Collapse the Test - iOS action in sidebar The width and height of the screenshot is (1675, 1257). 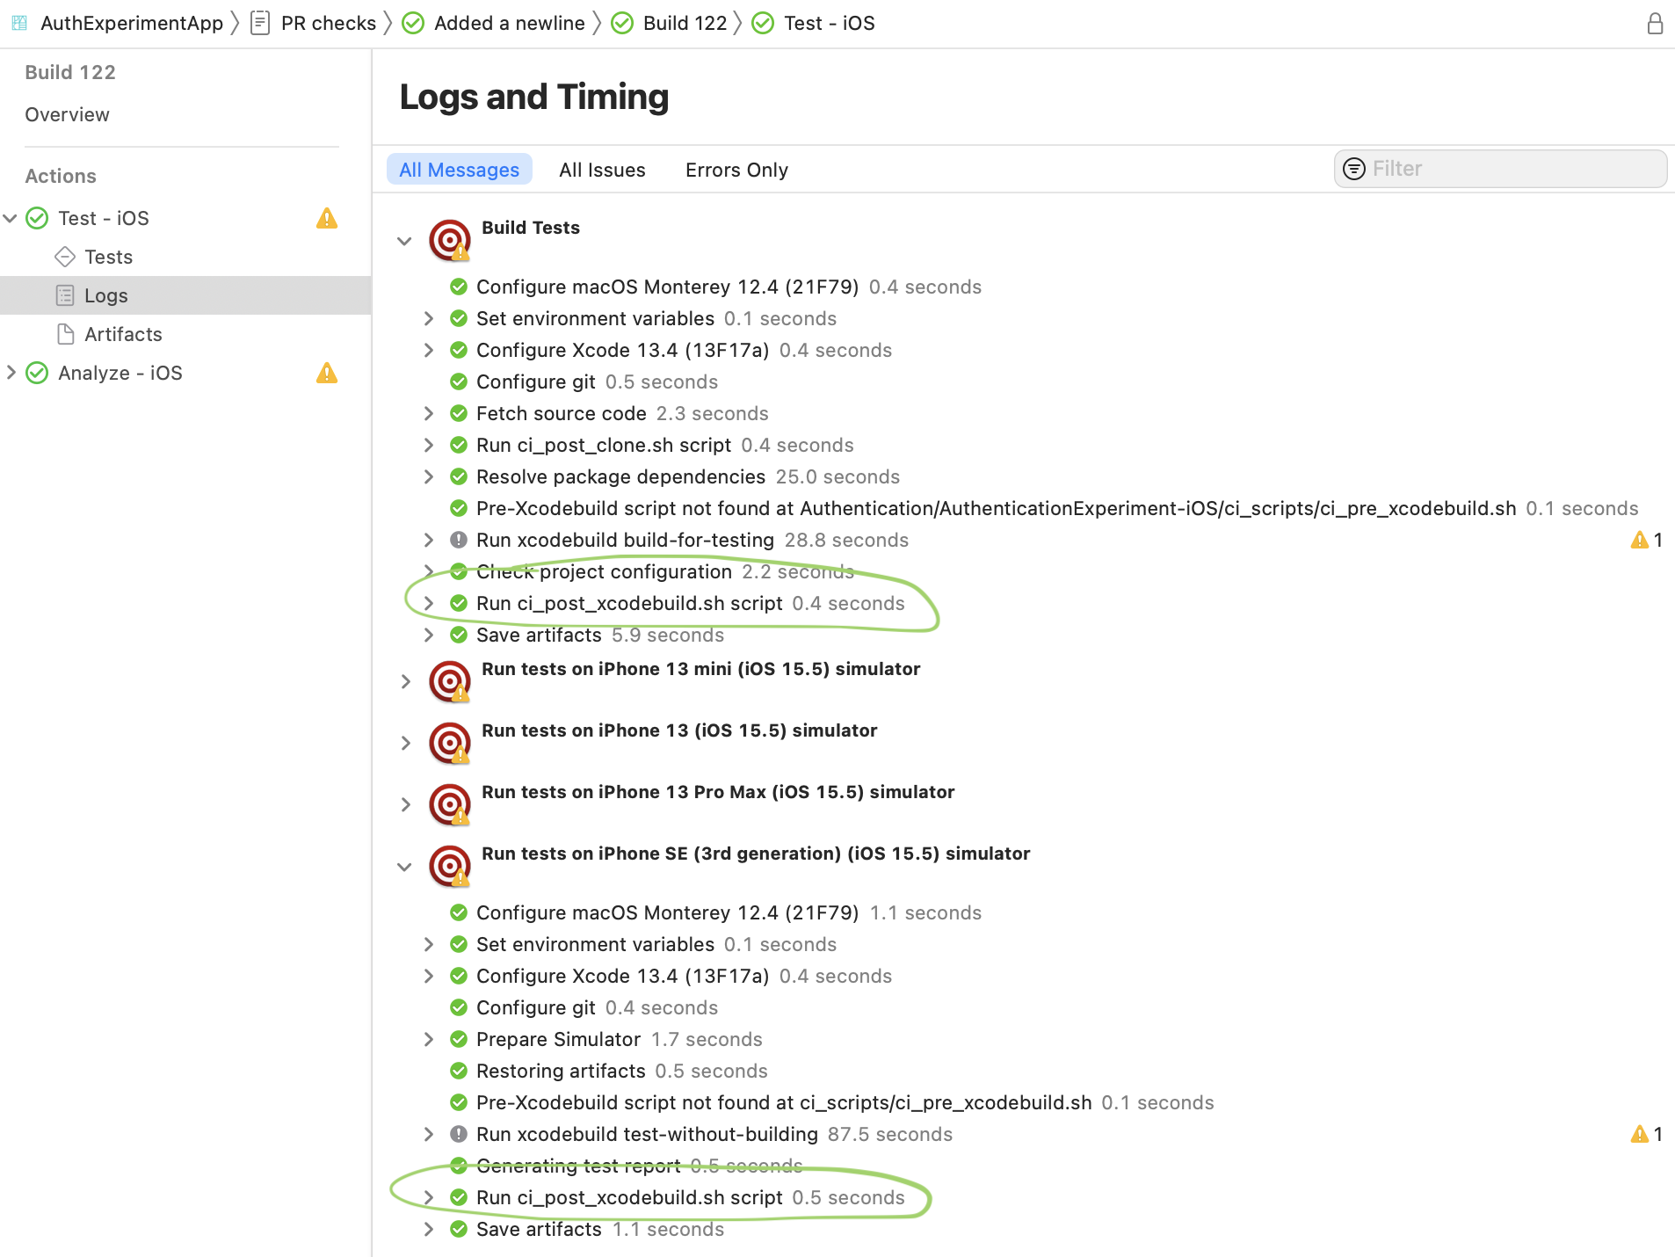[x=11, y=218]
